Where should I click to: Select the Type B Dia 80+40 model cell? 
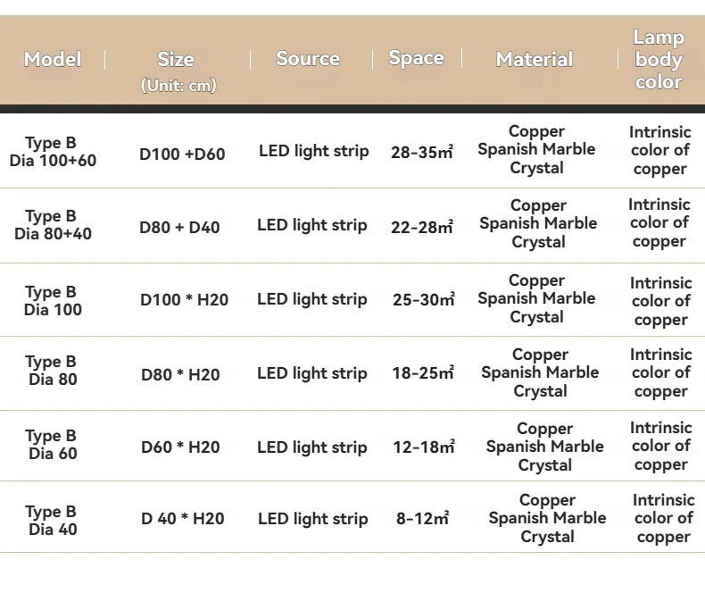point(53,225)
